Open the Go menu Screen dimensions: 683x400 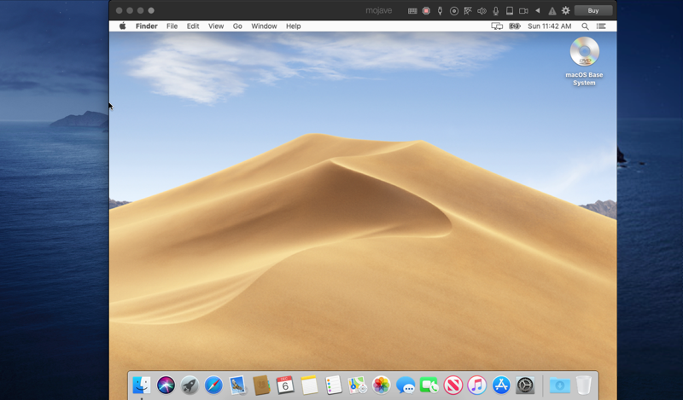(x=237, y=26)
